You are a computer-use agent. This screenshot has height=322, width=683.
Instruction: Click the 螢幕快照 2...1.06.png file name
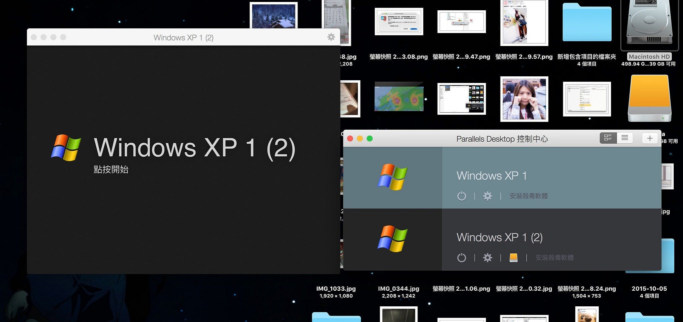(462, 289)
